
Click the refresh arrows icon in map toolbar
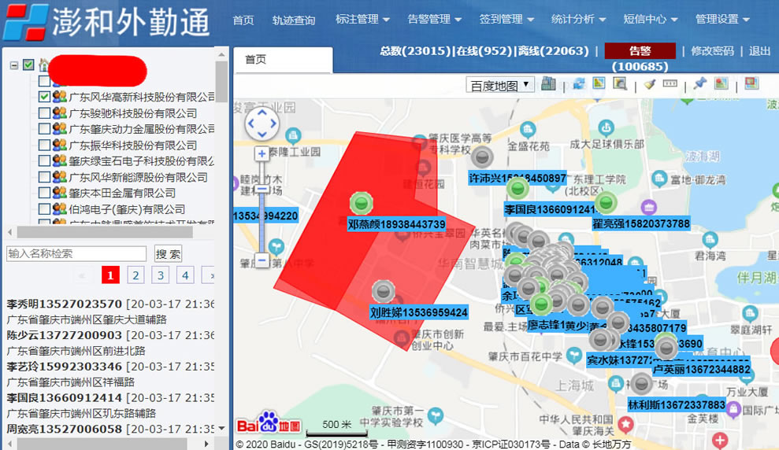tap(579, 84)
